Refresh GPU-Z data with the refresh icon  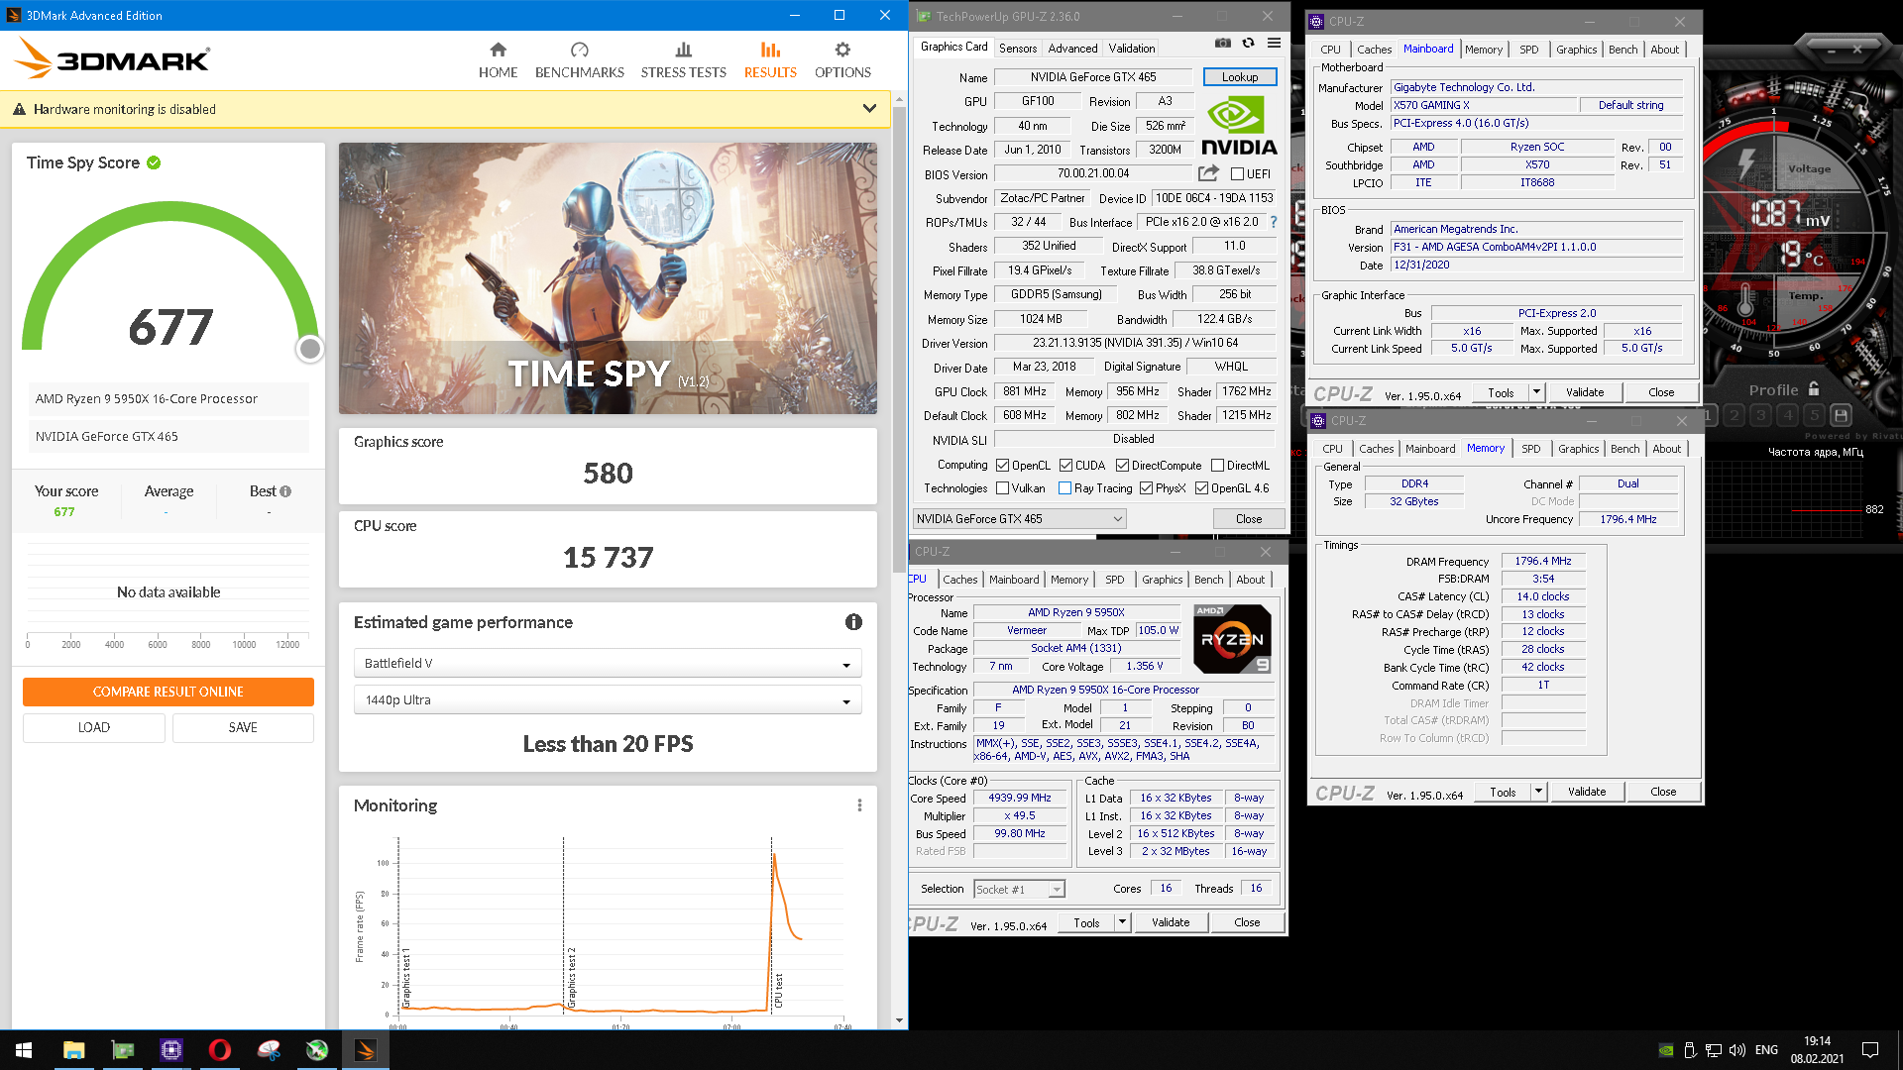point(1248,43)
